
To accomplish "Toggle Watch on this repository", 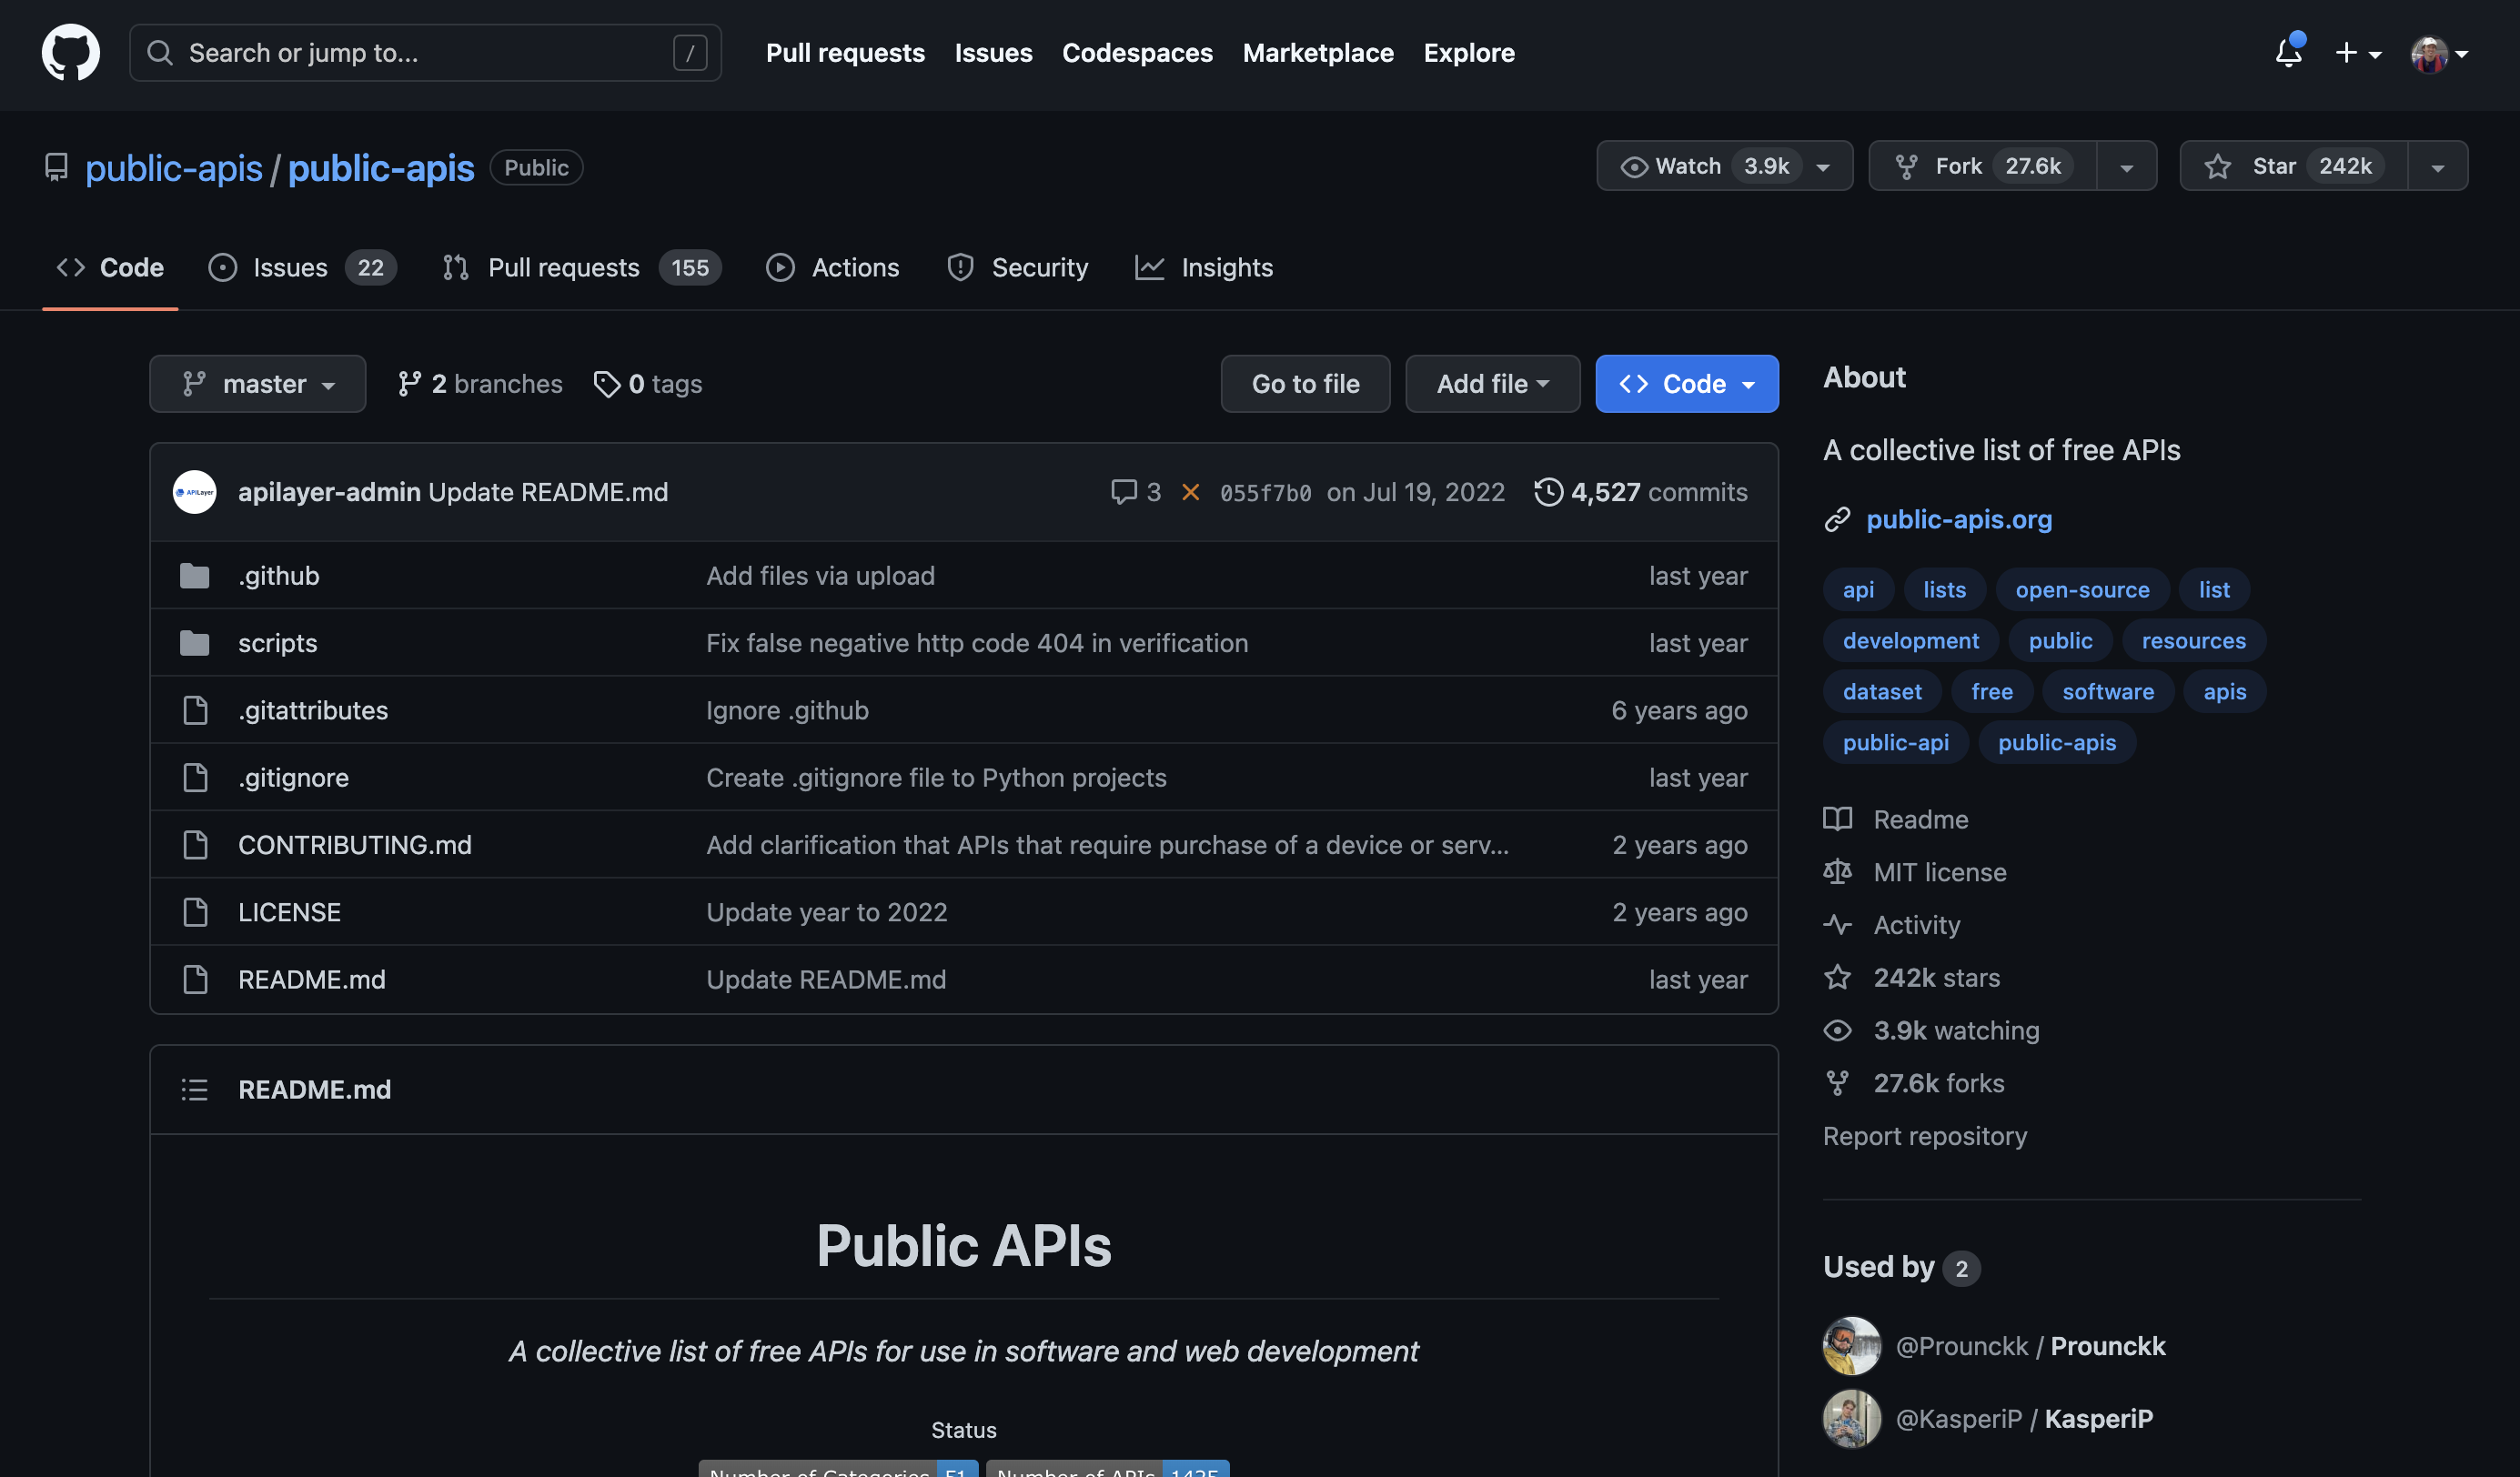I will point(1724,166).
